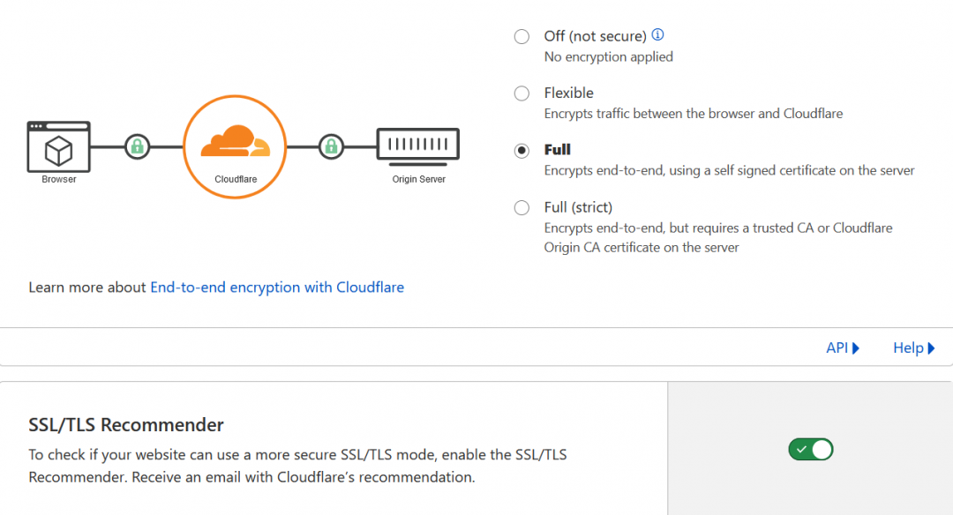Click the lock icon between Cloudflare and Origin Server
Screen dimensions: 953x515
pyautogui.click(x=330, y=146)
